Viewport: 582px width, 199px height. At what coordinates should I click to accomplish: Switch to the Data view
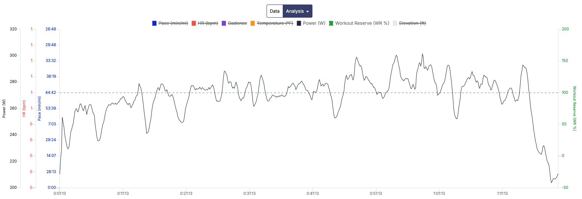click(x=274, y=11)
